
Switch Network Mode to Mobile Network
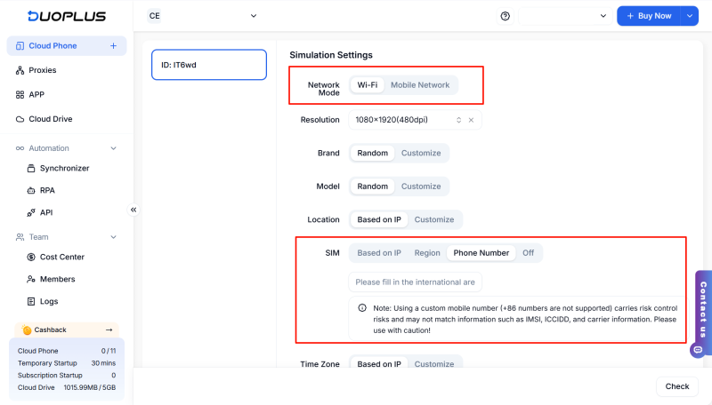pyautogui.click(x=420, y=85)
